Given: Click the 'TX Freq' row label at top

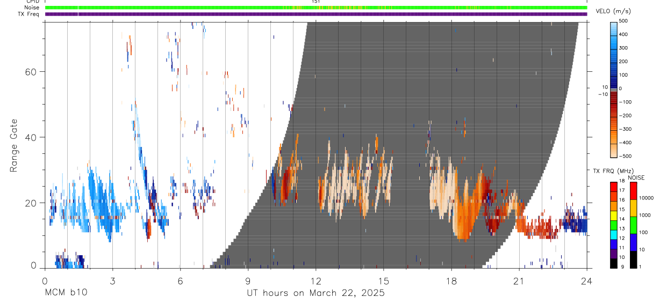Looking at the screenshot, I should click(x=28, y=14).
